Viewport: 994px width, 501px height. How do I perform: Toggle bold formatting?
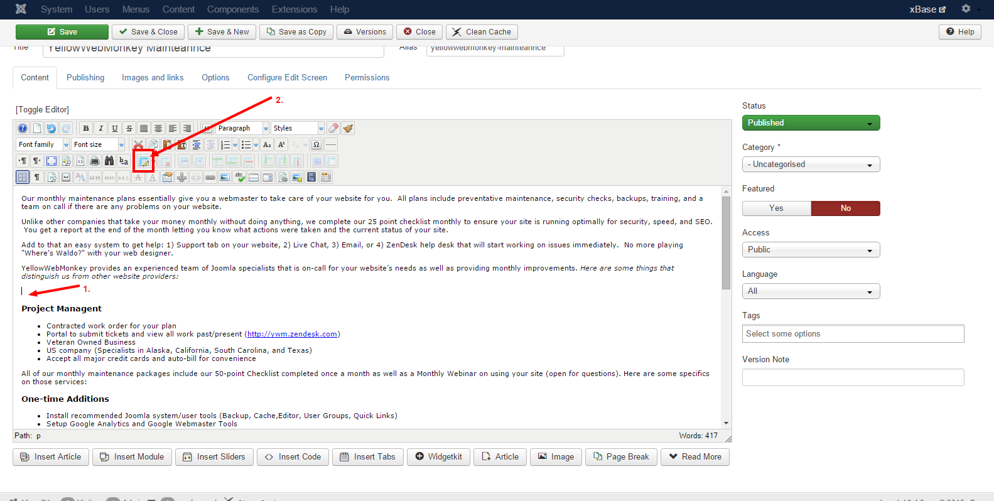pos(86,128)
